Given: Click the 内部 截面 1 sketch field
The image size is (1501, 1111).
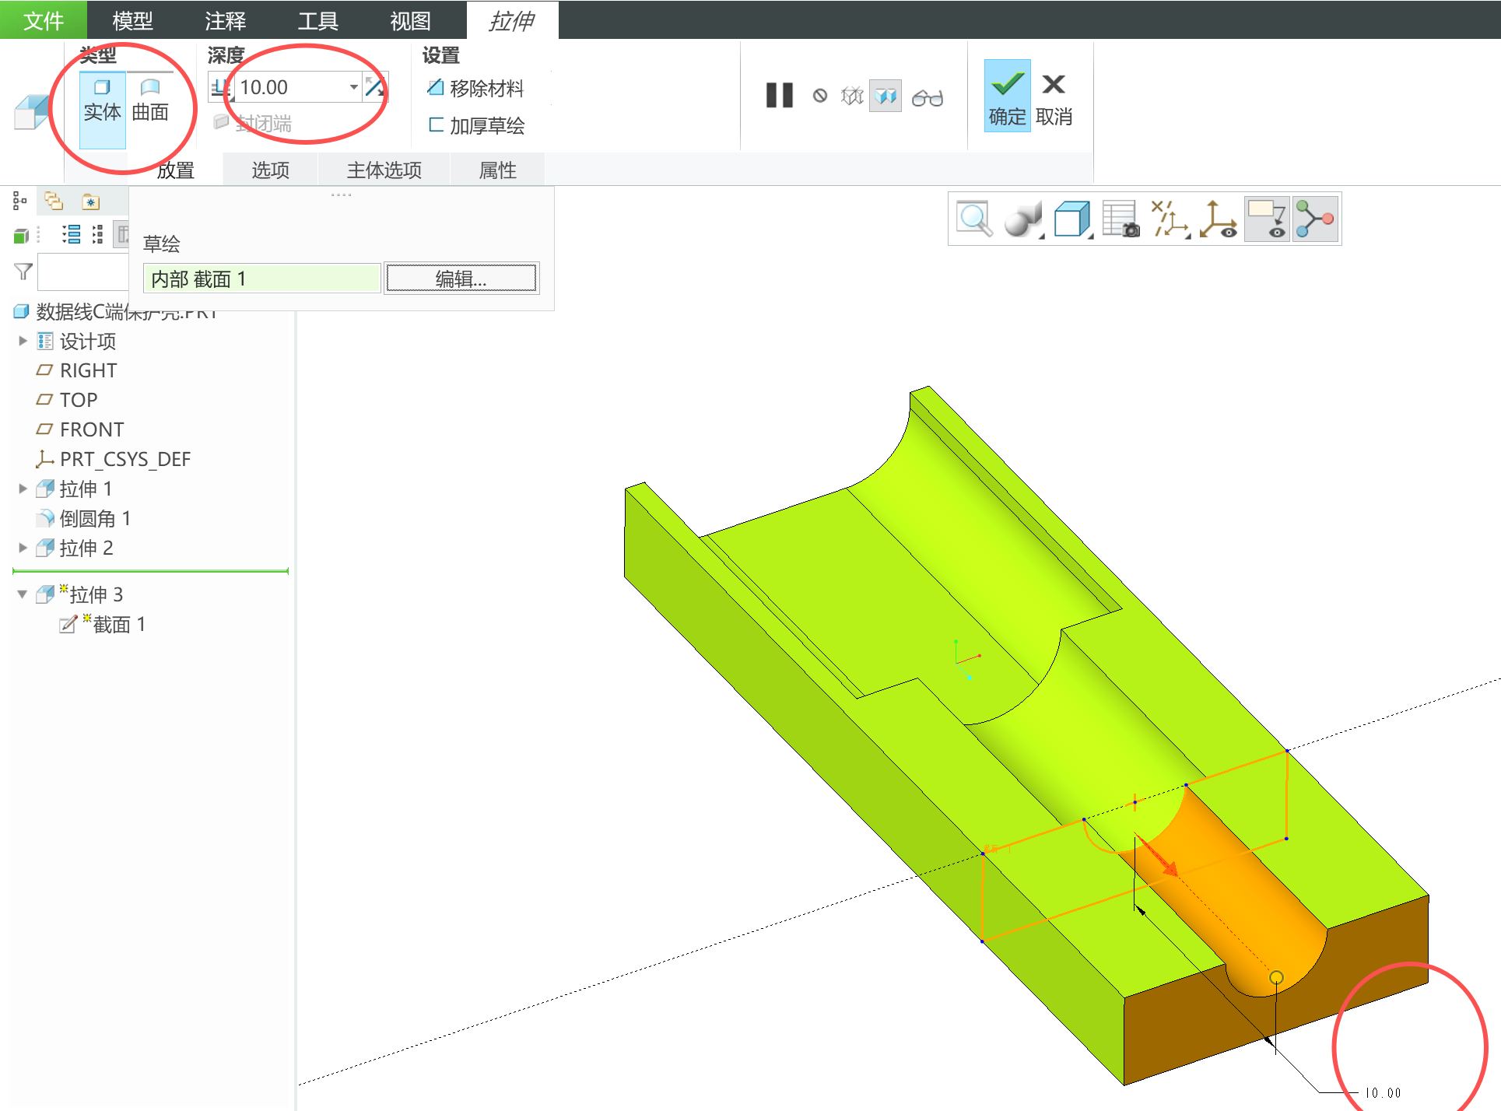Looking at the screenshot, I should point(261,279).
